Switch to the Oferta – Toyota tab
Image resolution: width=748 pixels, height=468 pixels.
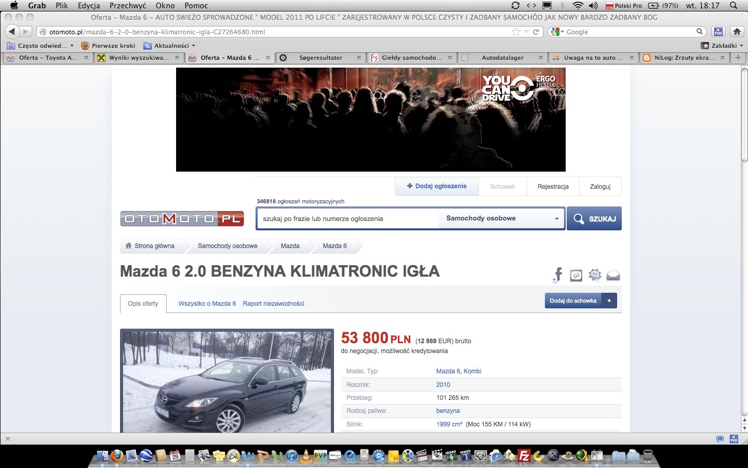point(47,58)
